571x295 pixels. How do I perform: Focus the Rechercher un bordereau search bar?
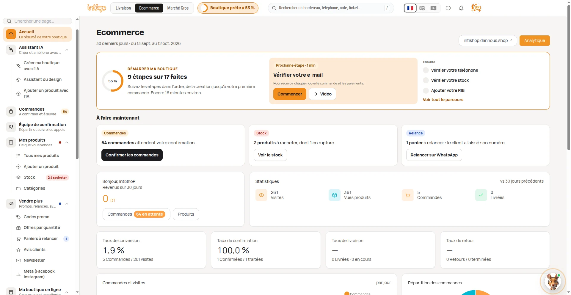(331, 8)
